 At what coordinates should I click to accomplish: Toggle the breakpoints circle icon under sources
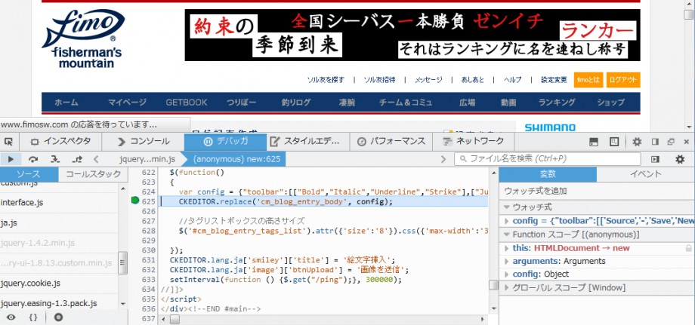point(58,317)
